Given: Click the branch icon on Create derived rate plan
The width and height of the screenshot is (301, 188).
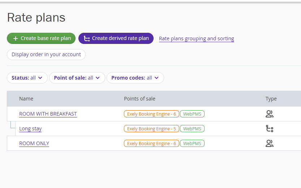Looking at the screenshot, I should [x=87, y=39].
